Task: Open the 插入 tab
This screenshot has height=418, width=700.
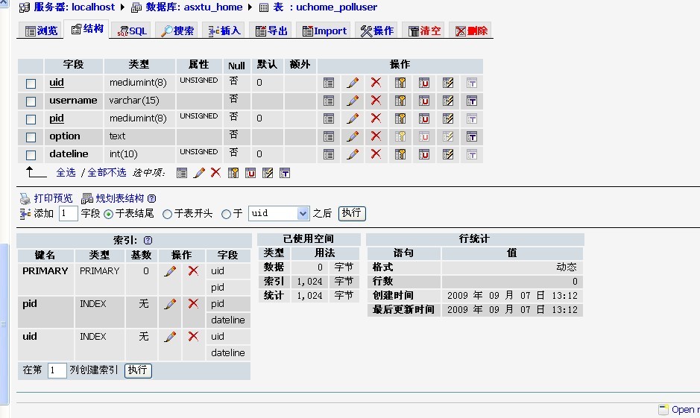Action: point(224,31)
